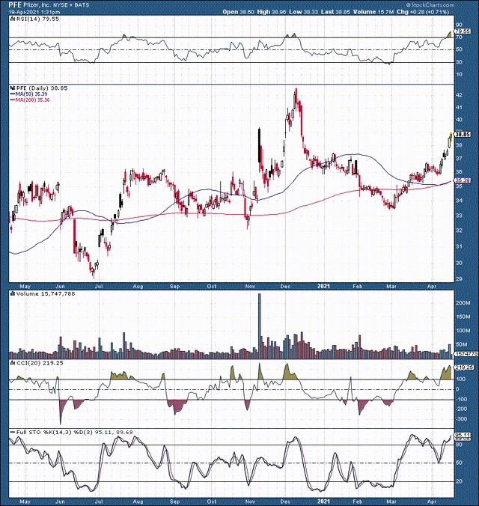479x506 pixels.
Task: Click the 90 tick on the RSI axis
Action: 459,25
